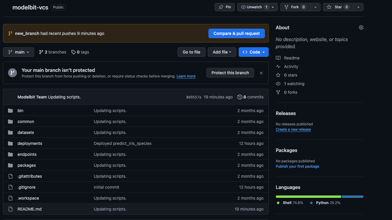Open the main branch selector dropdown
This screenshot has width=392, height=220.
(x=18, y=52)
